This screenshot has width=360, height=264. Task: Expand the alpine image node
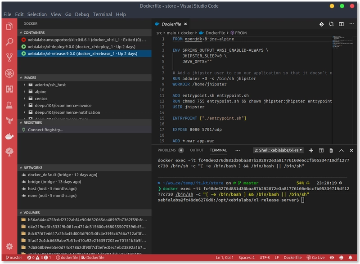25,91
